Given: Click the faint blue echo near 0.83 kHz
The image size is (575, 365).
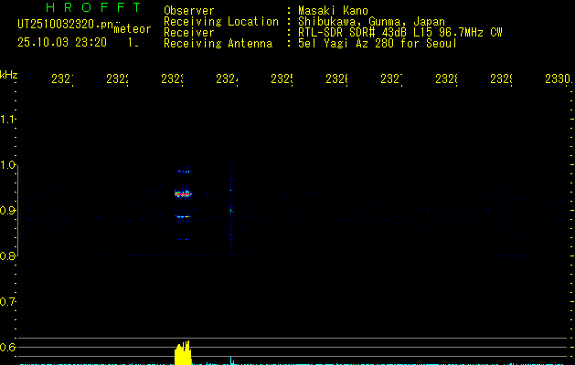Looking at the screenshot, I should click(183, 239).
